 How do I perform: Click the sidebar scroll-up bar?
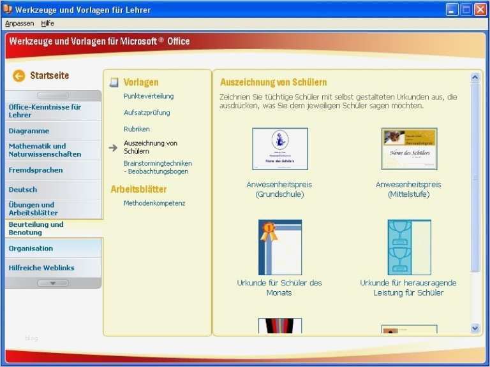tap(53, 95)
